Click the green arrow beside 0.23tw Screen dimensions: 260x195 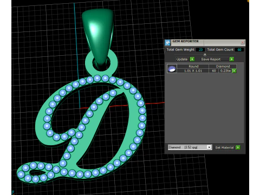(234, 71)
